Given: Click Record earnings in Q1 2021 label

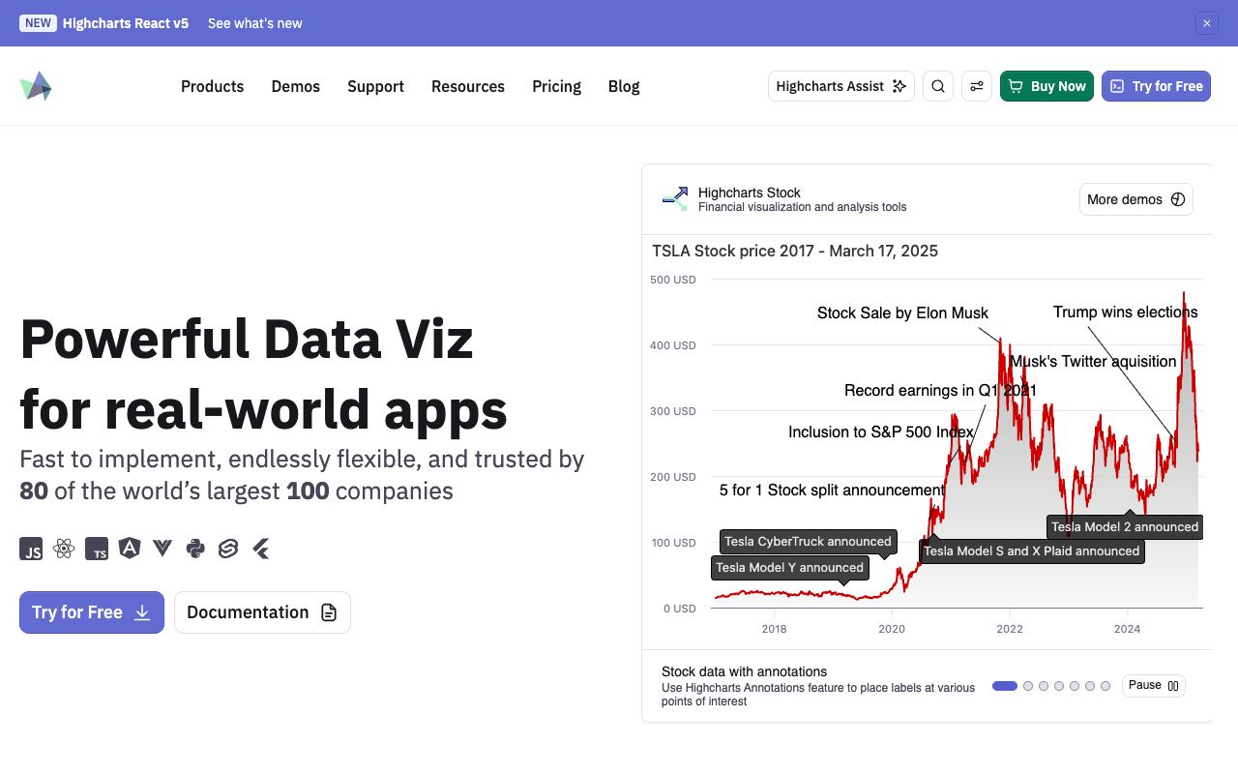Looking at the screenshot, I should click(x=940, y=391).
